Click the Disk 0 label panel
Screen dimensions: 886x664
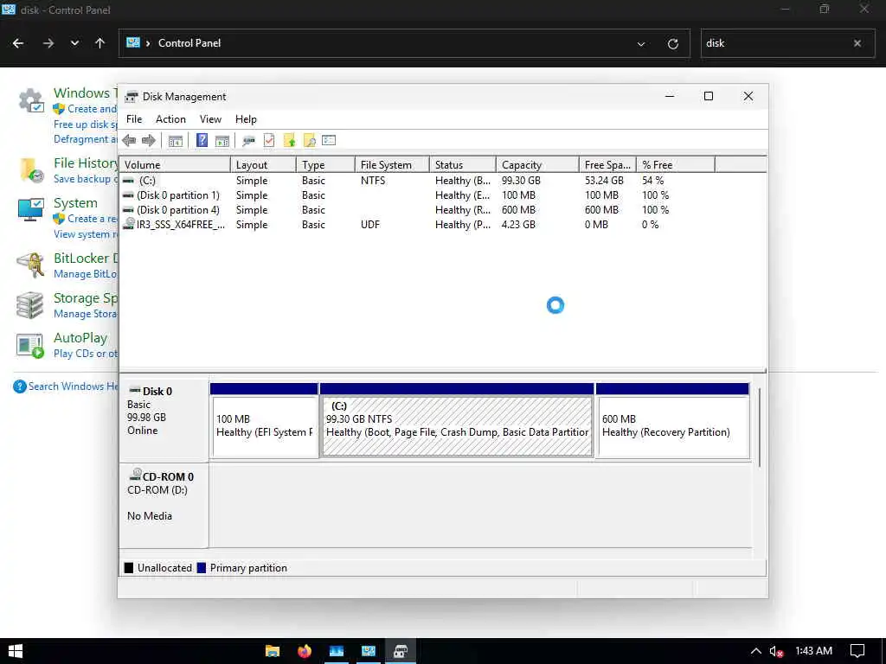pos(164,420)
